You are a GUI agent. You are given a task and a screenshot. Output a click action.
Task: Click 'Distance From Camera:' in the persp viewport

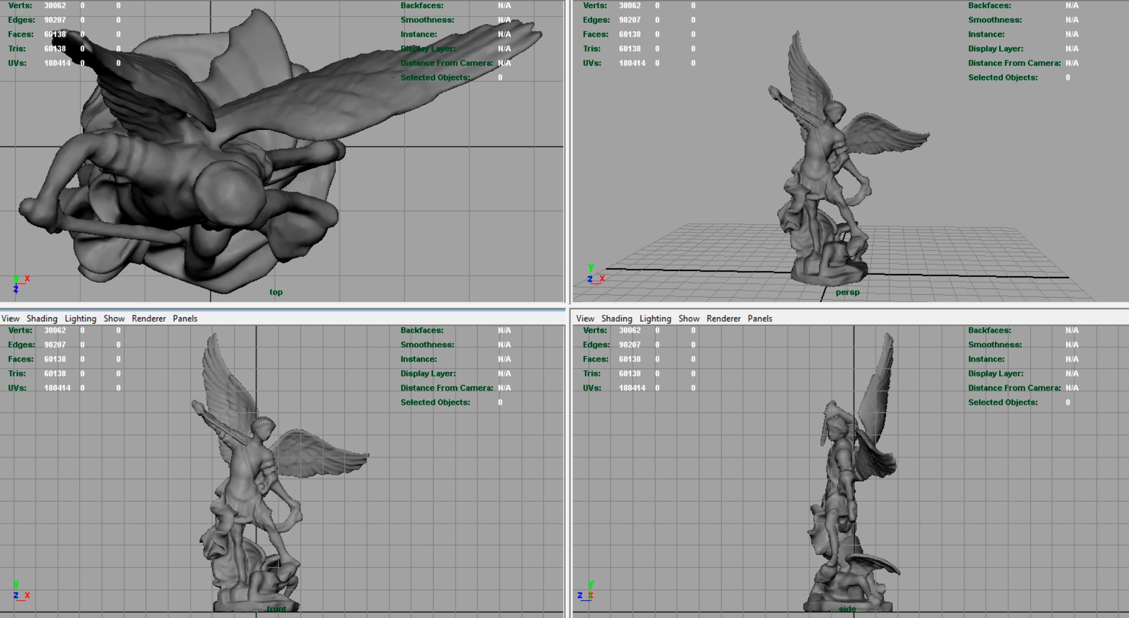(1014, 63)
